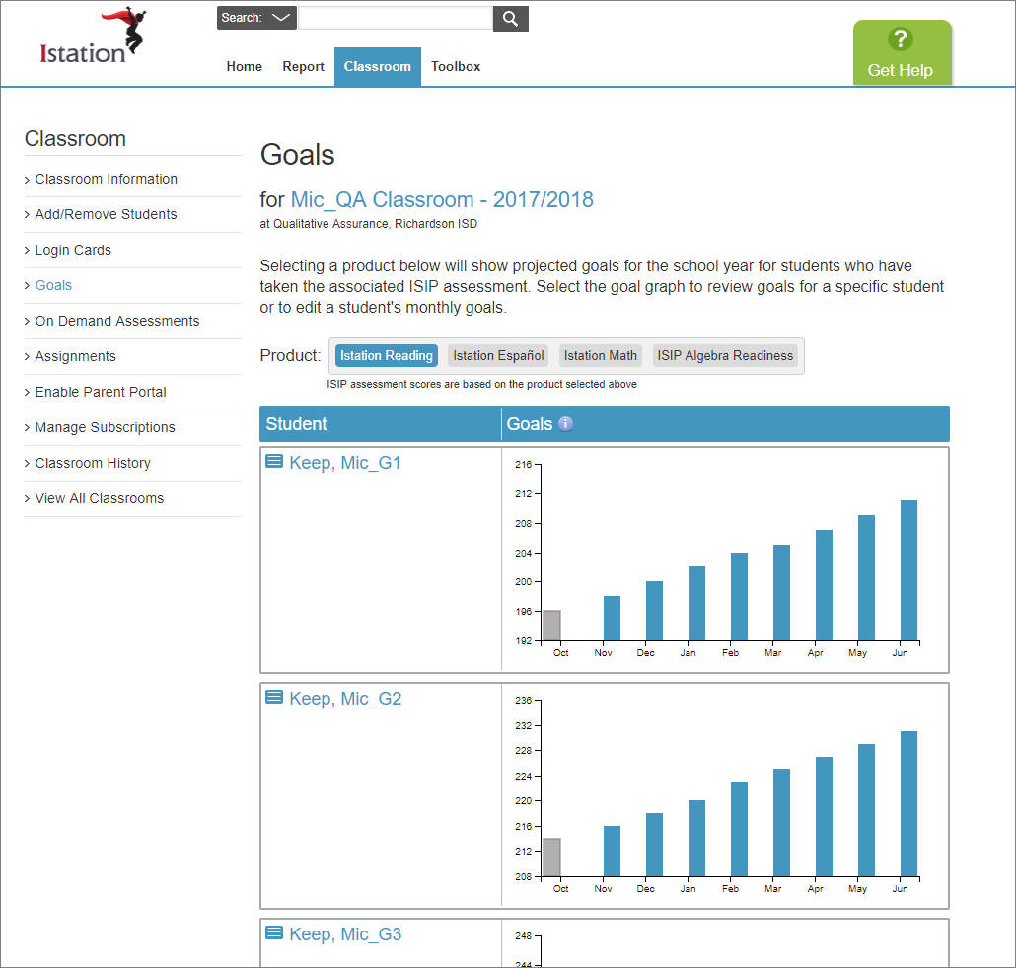Click the Nov bar in Mic_G1 graph

tap(613, 619)
